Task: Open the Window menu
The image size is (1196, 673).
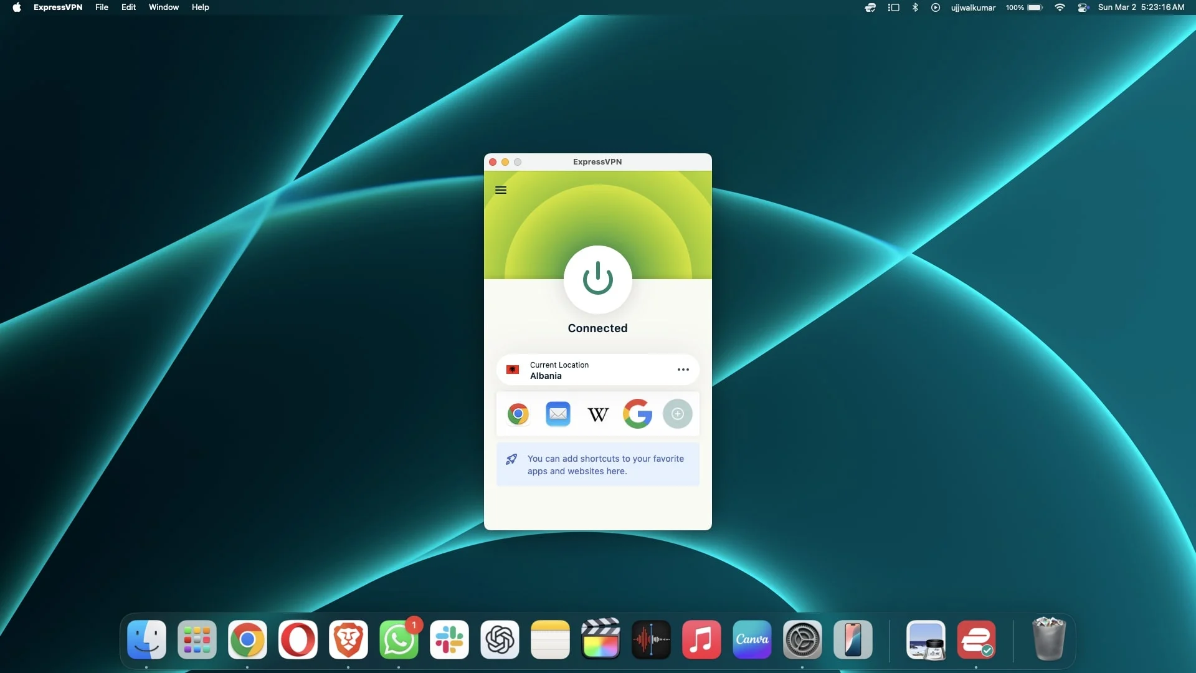Action: point(163,7)
